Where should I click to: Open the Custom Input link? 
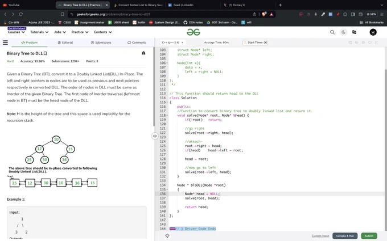pos(320,236)
